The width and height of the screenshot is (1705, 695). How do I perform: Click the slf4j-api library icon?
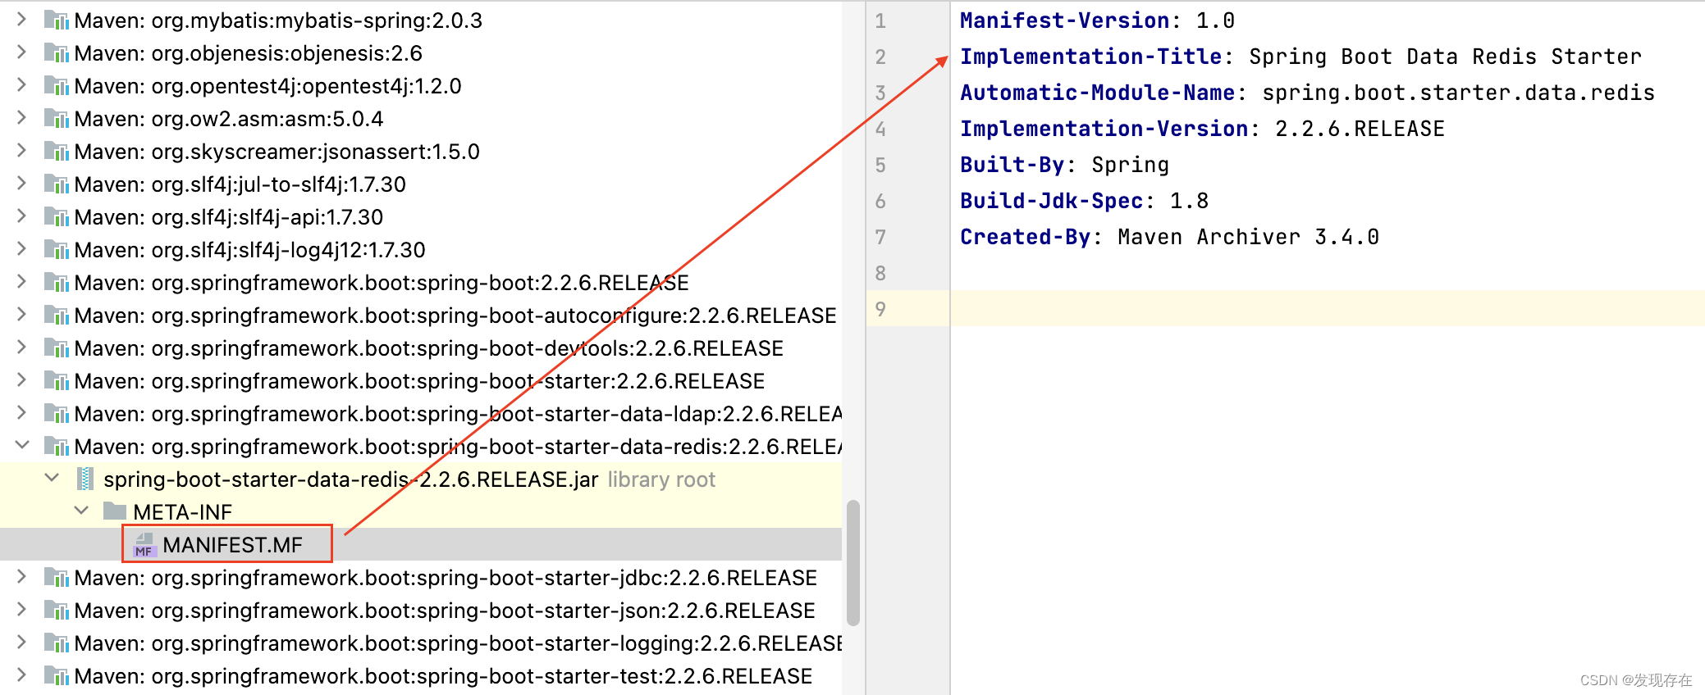click(x=56, y=217)
